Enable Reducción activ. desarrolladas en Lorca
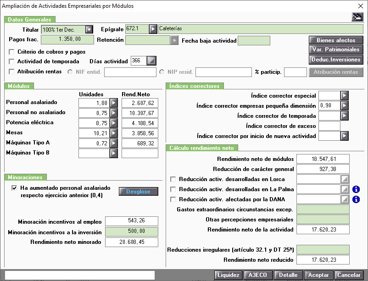Viewport: 368px width, 281px height. pyautogui.click(x=173, y=179)
